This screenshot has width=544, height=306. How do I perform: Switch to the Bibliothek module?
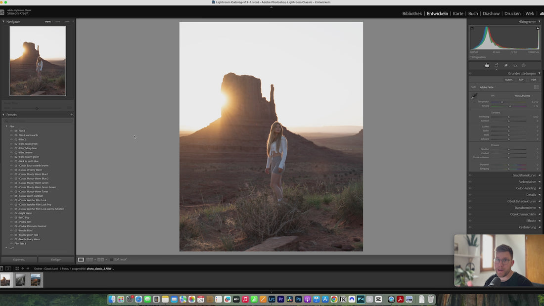412,13
